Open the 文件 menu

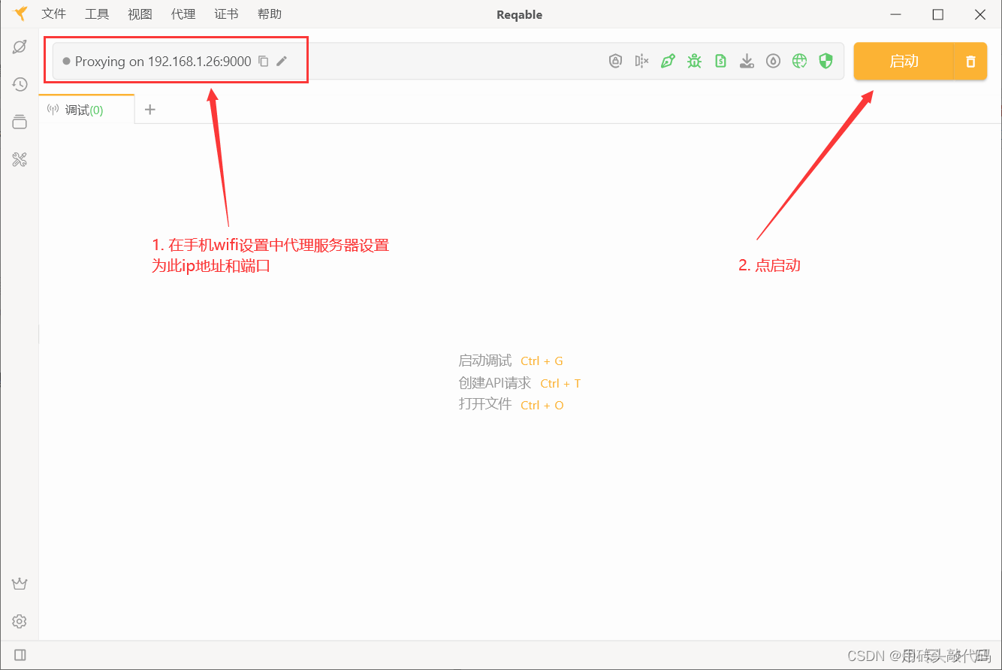point(54,14)
